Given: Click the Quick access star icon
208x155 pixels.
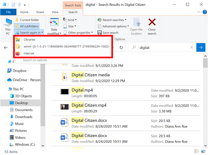Looking at the screenshot, I should (10, 61).
